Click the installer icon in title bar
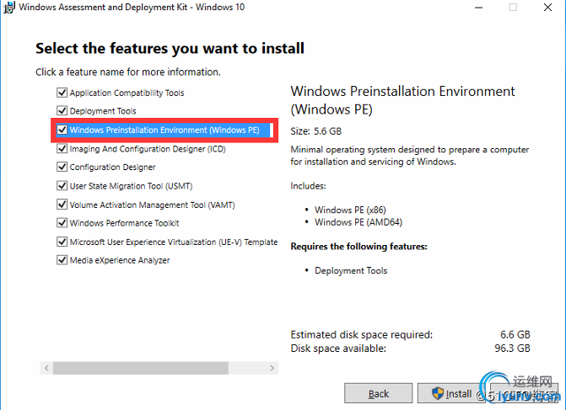This screenshot has height=410, width=566. (x=8, y=8)
